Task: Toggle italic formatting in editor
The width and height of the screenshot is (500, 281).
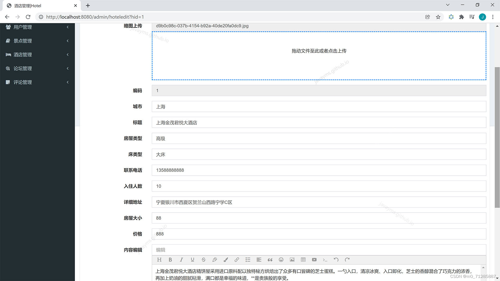Action: point(182,260)
